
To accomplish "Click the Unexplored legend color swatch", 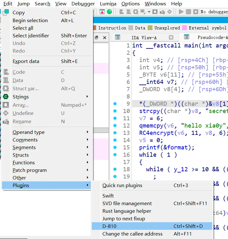I will click(x=150, y=28).
